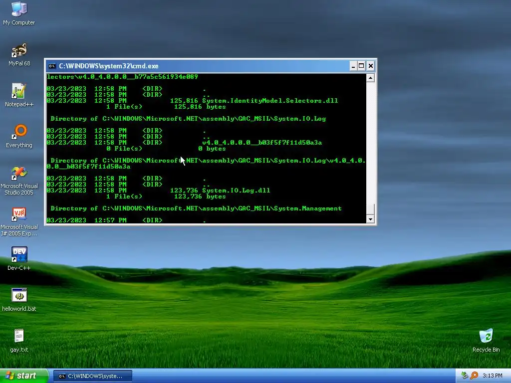The width and height of the screenshot is (511, 383).
Task: Click the cmd.exe window title text
Action: (108, 66)
